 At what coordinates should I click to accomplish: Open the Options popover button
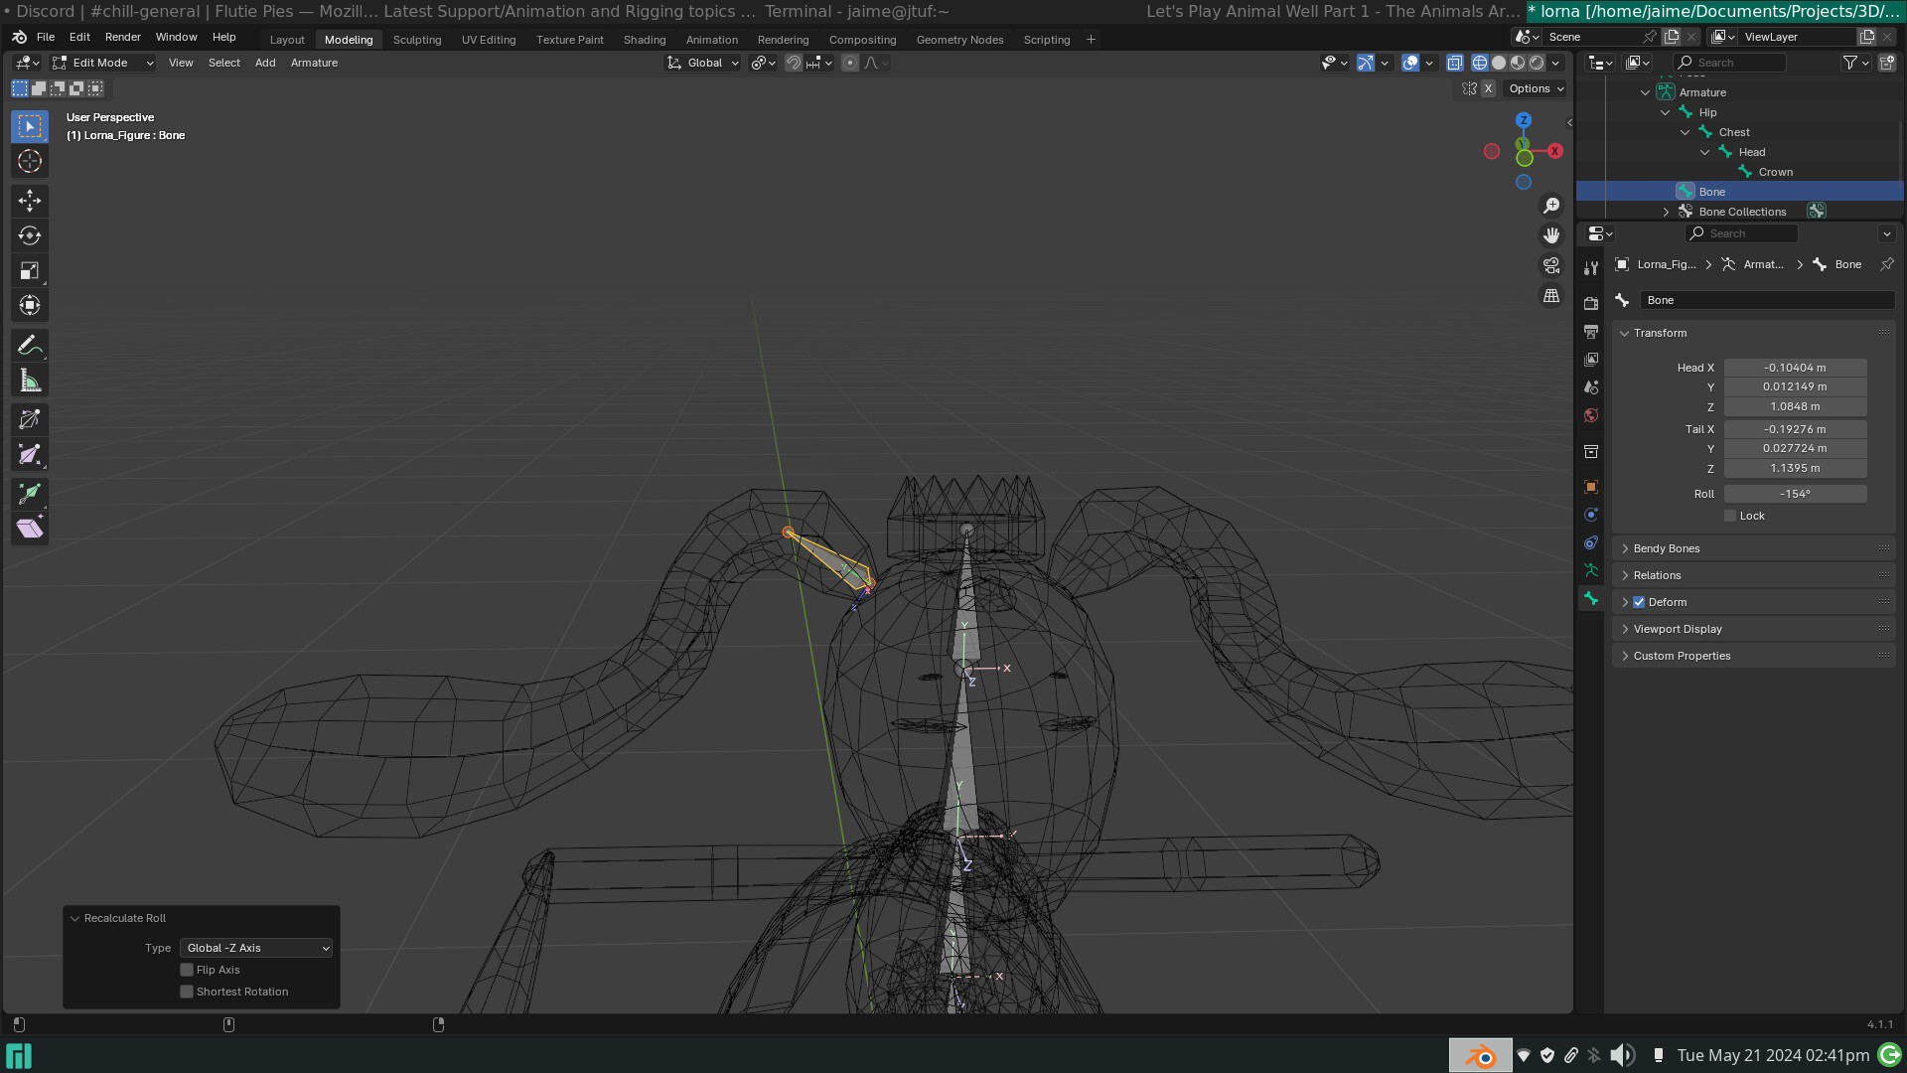[x=1536, y=88]
